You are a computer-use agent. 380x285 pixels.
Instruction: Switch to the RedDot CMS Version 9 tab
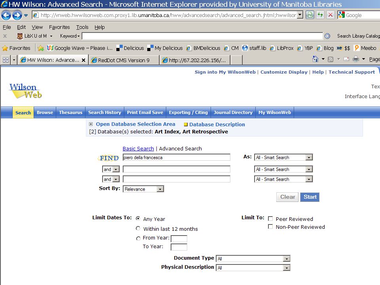click(123, 60)
